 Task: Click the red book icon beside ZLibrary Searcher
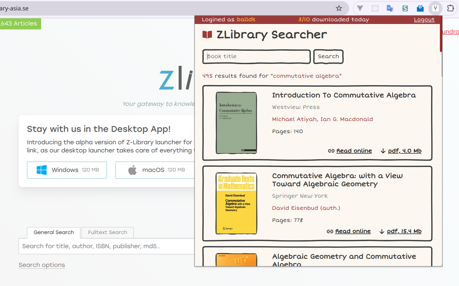click(x=207, y=34)
